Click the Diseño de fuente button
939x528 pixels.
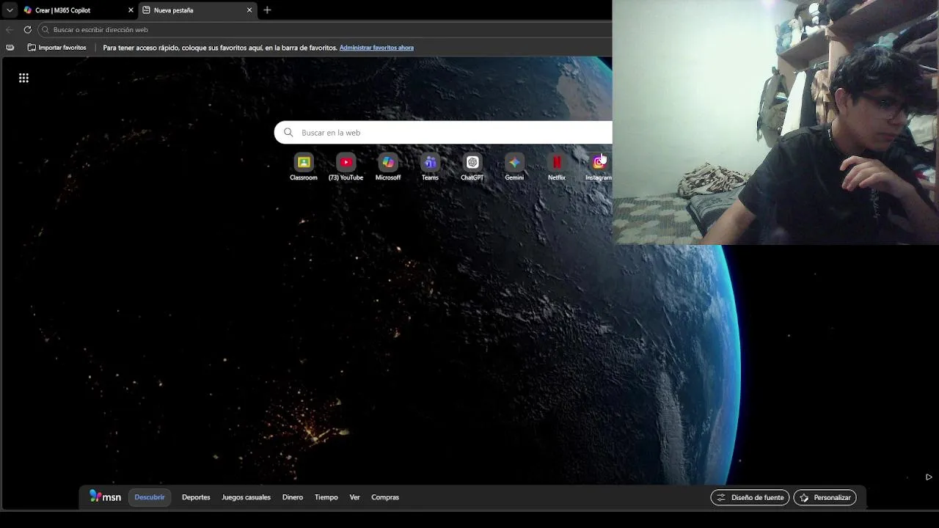[750, 497]
